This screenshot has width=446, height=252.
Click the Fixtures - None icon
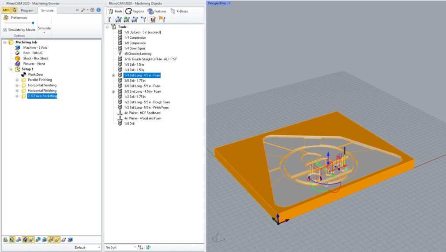click(17, 64)
